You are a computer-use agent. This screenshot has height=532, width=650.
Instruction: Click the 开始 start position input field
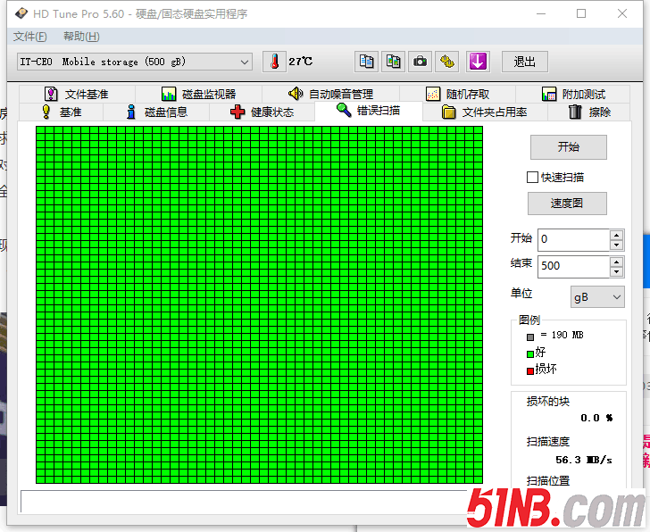coord(574,239)
